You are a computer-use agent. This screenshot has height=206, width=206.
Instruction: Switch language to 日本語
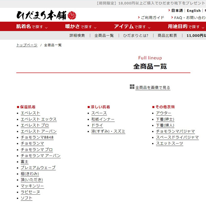click(x=177, y=11)
